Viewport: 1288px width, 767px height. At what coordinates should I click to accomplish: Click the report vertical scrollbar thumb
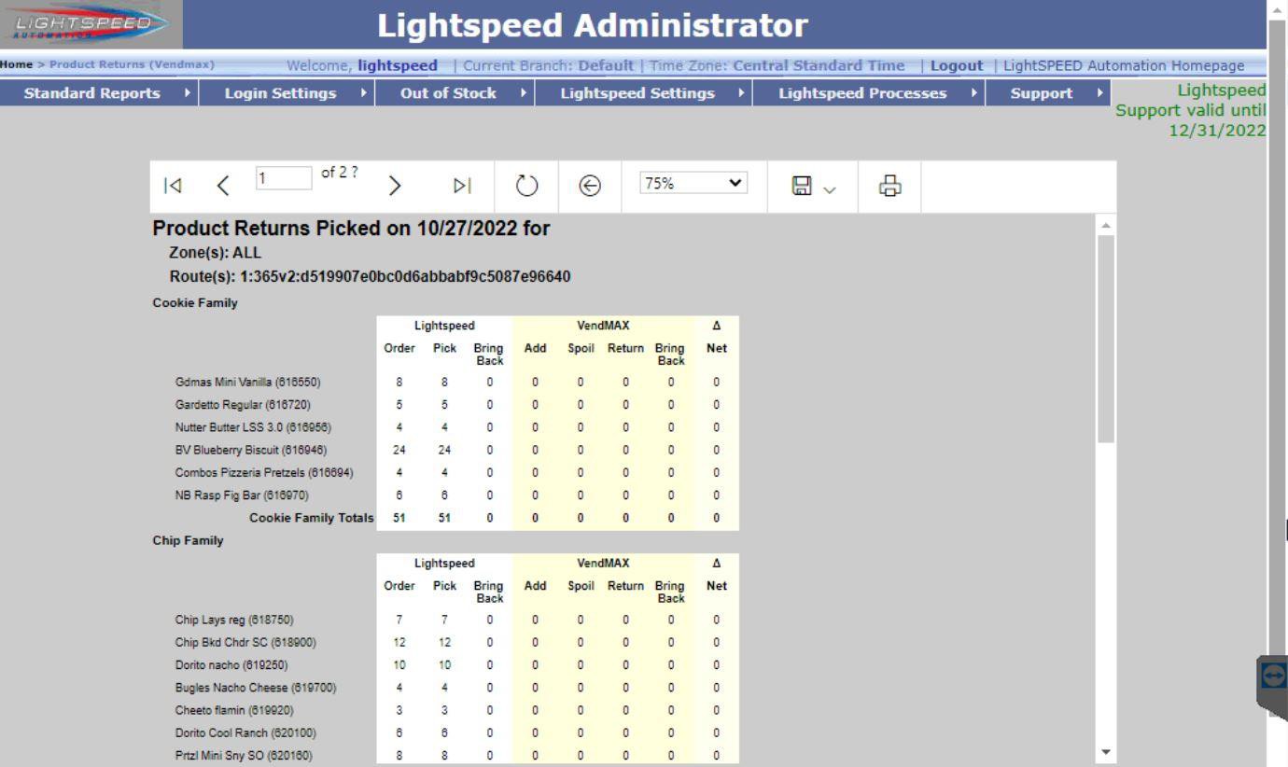pyautogui.click(x=1105, y=339)
